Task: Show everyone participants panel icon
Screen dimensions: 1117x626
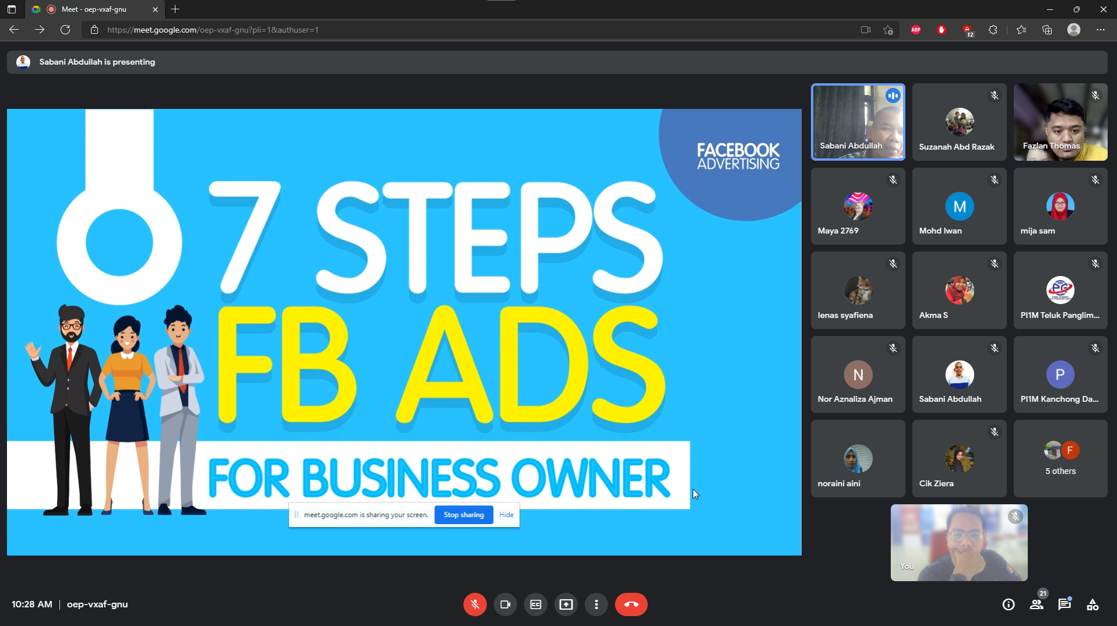Action: tap(1036, 604)
